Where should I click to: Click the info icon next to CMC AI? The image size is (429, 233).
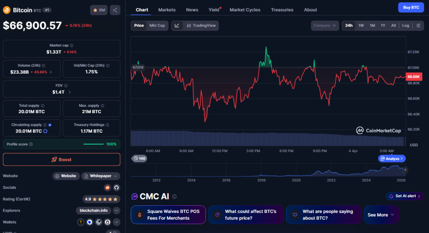click(174, 197)
